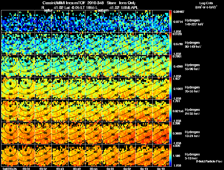Click the '04:13' time label
Screen dimensions: 224x170
coord(144,169)
